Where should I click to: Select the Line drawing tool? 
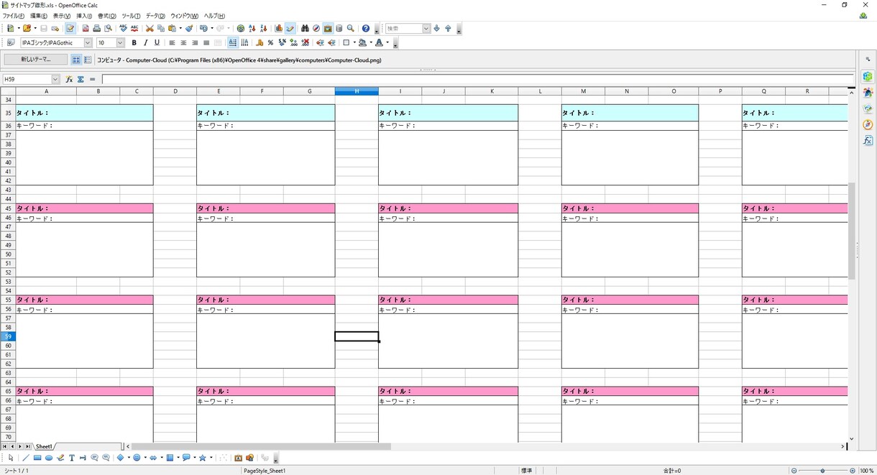pos(26,458)
